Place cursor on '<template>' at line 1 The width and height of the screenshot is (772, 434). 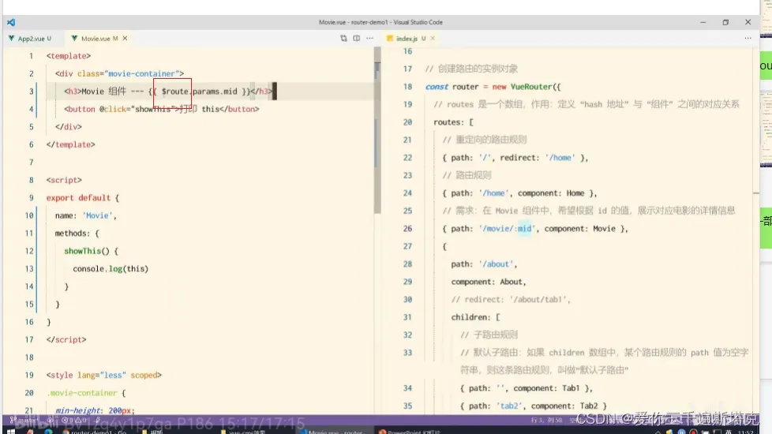(x=69, y=56)
